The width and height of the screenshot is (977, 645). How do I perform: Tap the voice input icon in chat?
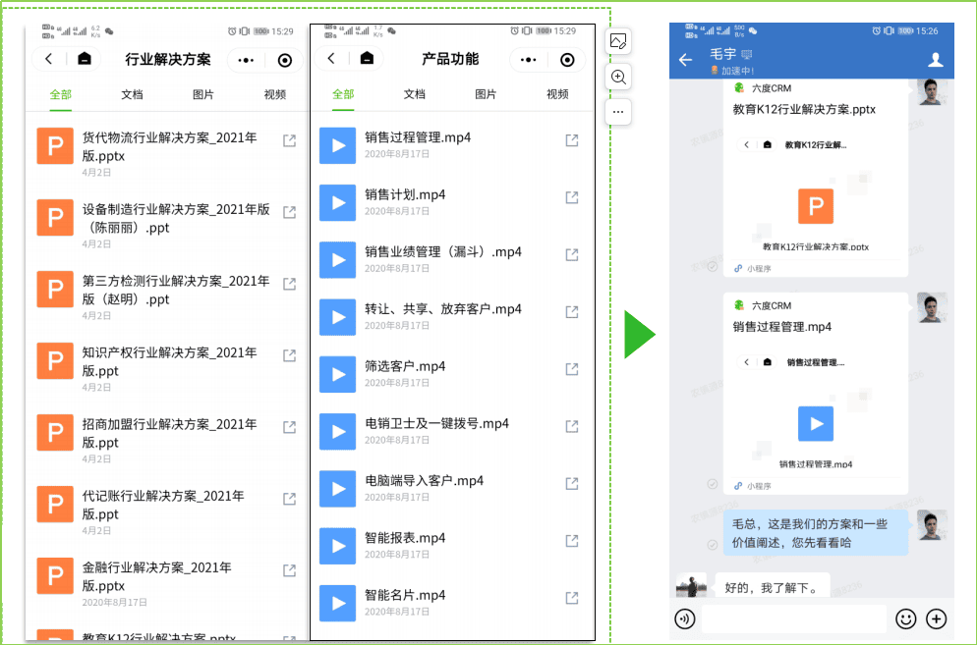tap(685, 618)
